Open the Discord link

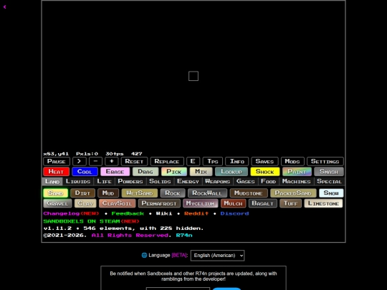tap(234, 213)
